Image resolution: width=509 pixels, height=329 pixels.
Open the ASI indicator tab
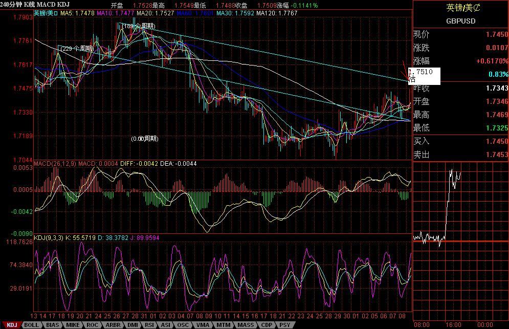pyautogui.click(x=166, y=325)
